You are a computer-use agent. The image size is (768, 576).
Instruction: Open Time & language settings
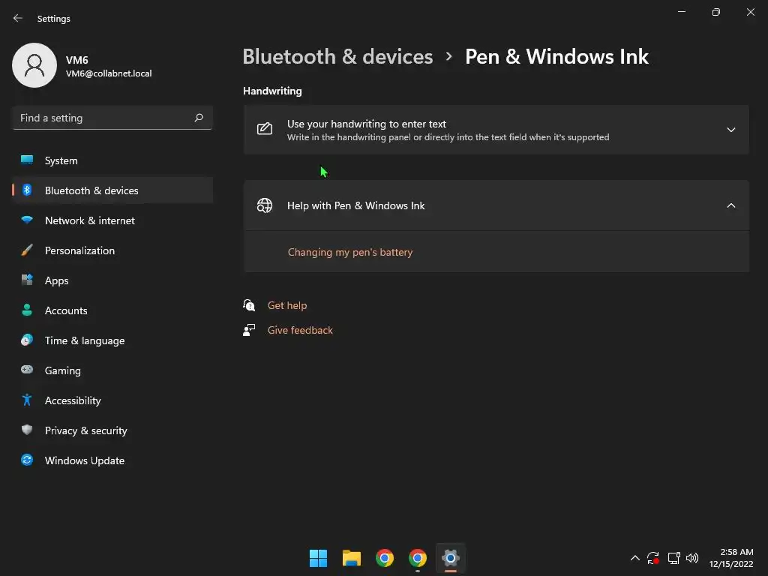click(112, 340)
